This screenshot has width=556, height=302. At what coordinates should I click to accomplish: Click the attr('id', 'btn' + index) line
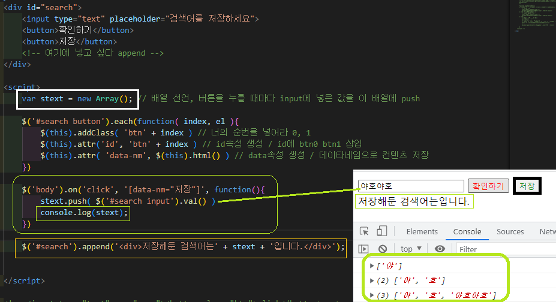point(118,144)
